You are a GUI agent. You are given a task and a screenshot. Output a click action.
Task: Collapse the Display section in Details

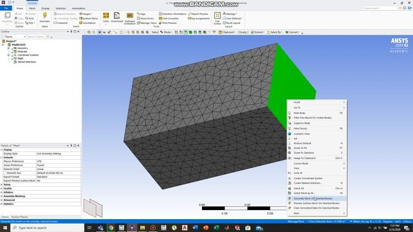pyautogui.click(x=1, y=150)
